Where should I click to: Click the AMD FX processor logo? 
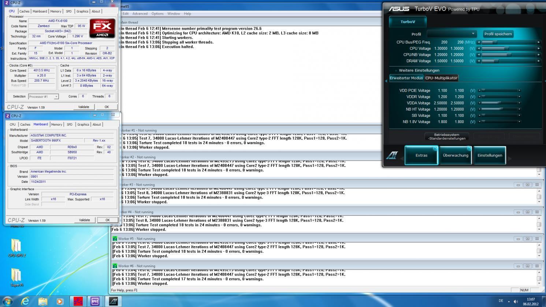tap(102, 29)
